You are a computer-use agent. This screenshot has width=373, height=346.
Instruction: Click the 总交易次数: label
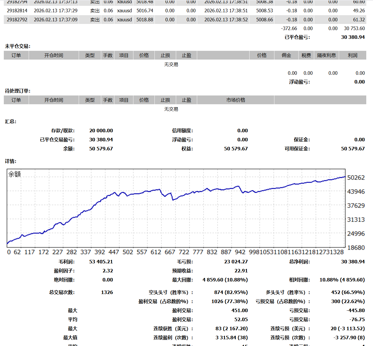point(62,292)
